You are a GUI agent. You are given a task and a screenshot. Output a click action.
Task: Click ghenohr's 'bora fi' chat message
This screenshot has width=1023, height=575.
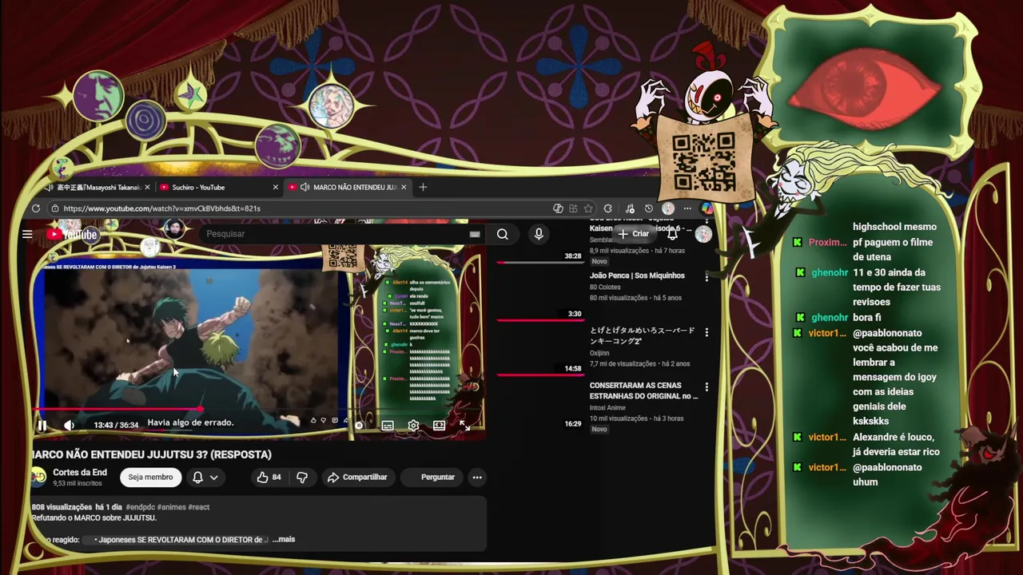point(866,318)
